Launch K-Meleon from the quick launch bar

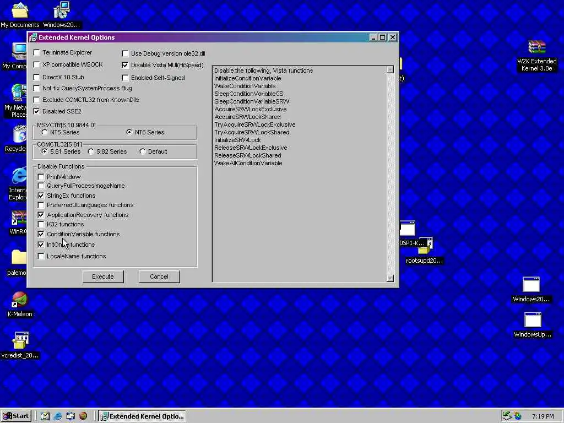[x=83, y=416]
